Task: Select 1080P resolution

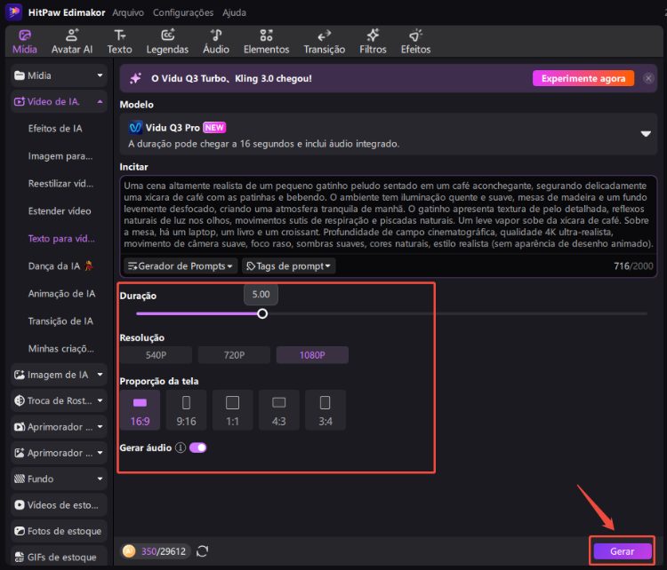Action: [312, 355]
